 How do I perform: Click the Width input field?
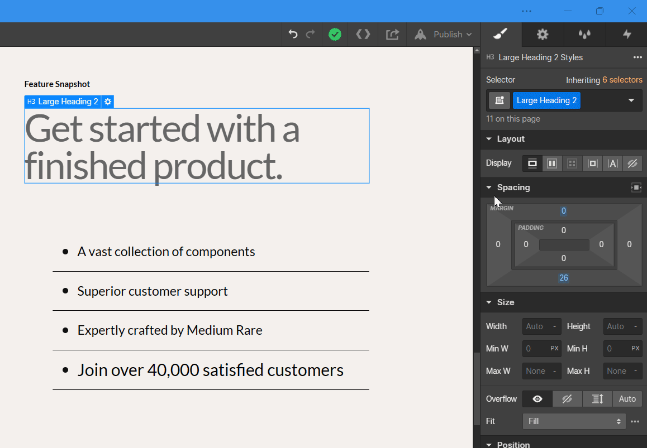541,326
